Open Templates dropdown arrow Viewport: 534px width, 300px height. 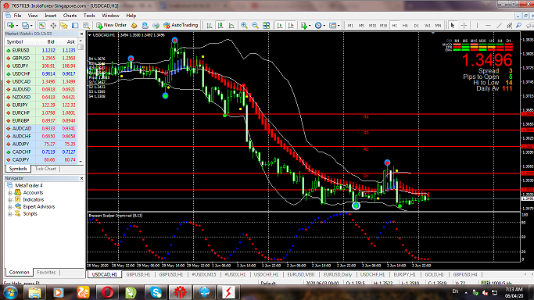click(x=339, y=26)
